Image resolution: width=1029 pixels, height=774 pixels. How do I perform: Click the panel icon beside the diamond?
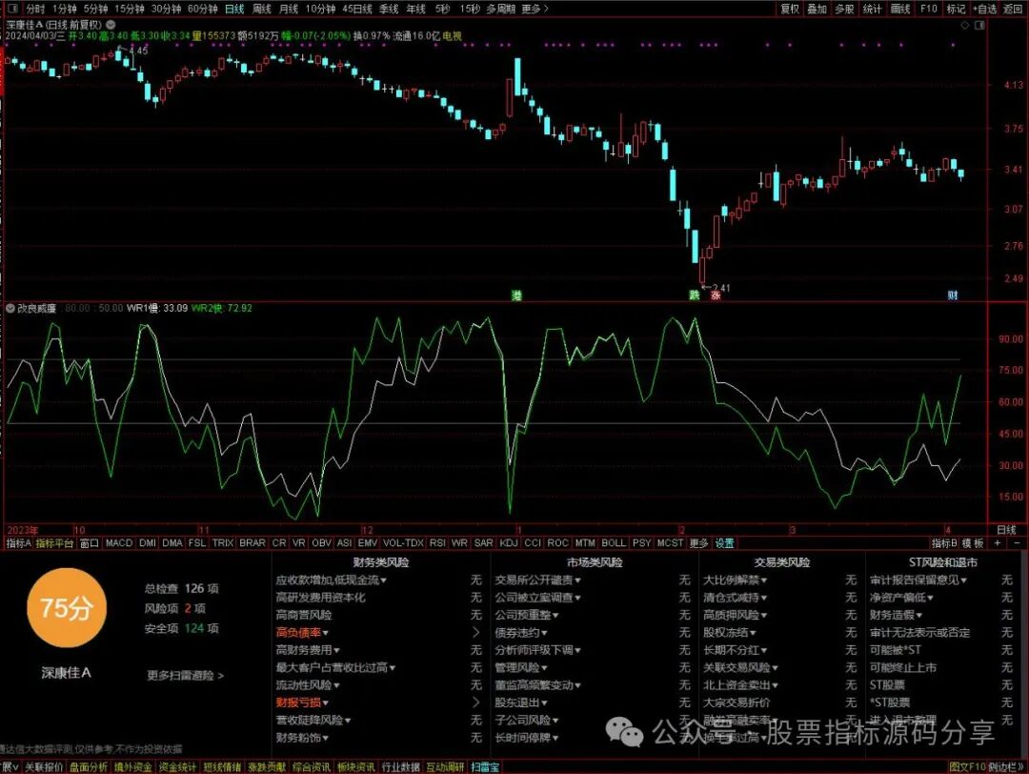[979, 25]
